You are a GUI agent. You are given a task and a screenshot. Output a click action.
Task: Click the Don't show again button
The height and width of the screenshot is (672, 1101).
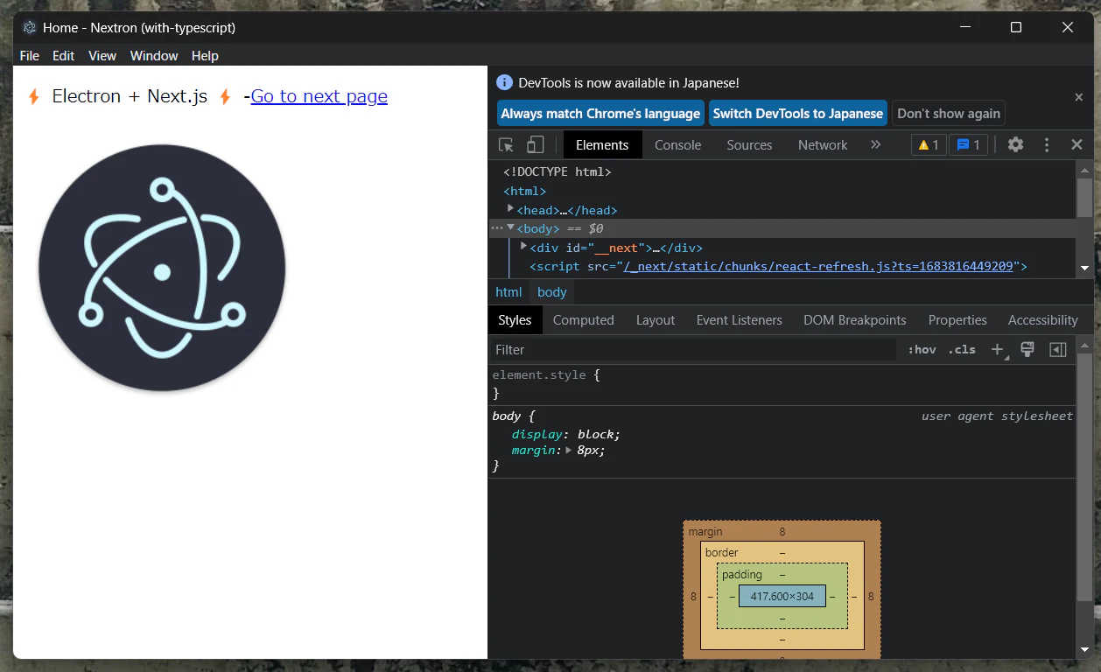click(949, 114)
